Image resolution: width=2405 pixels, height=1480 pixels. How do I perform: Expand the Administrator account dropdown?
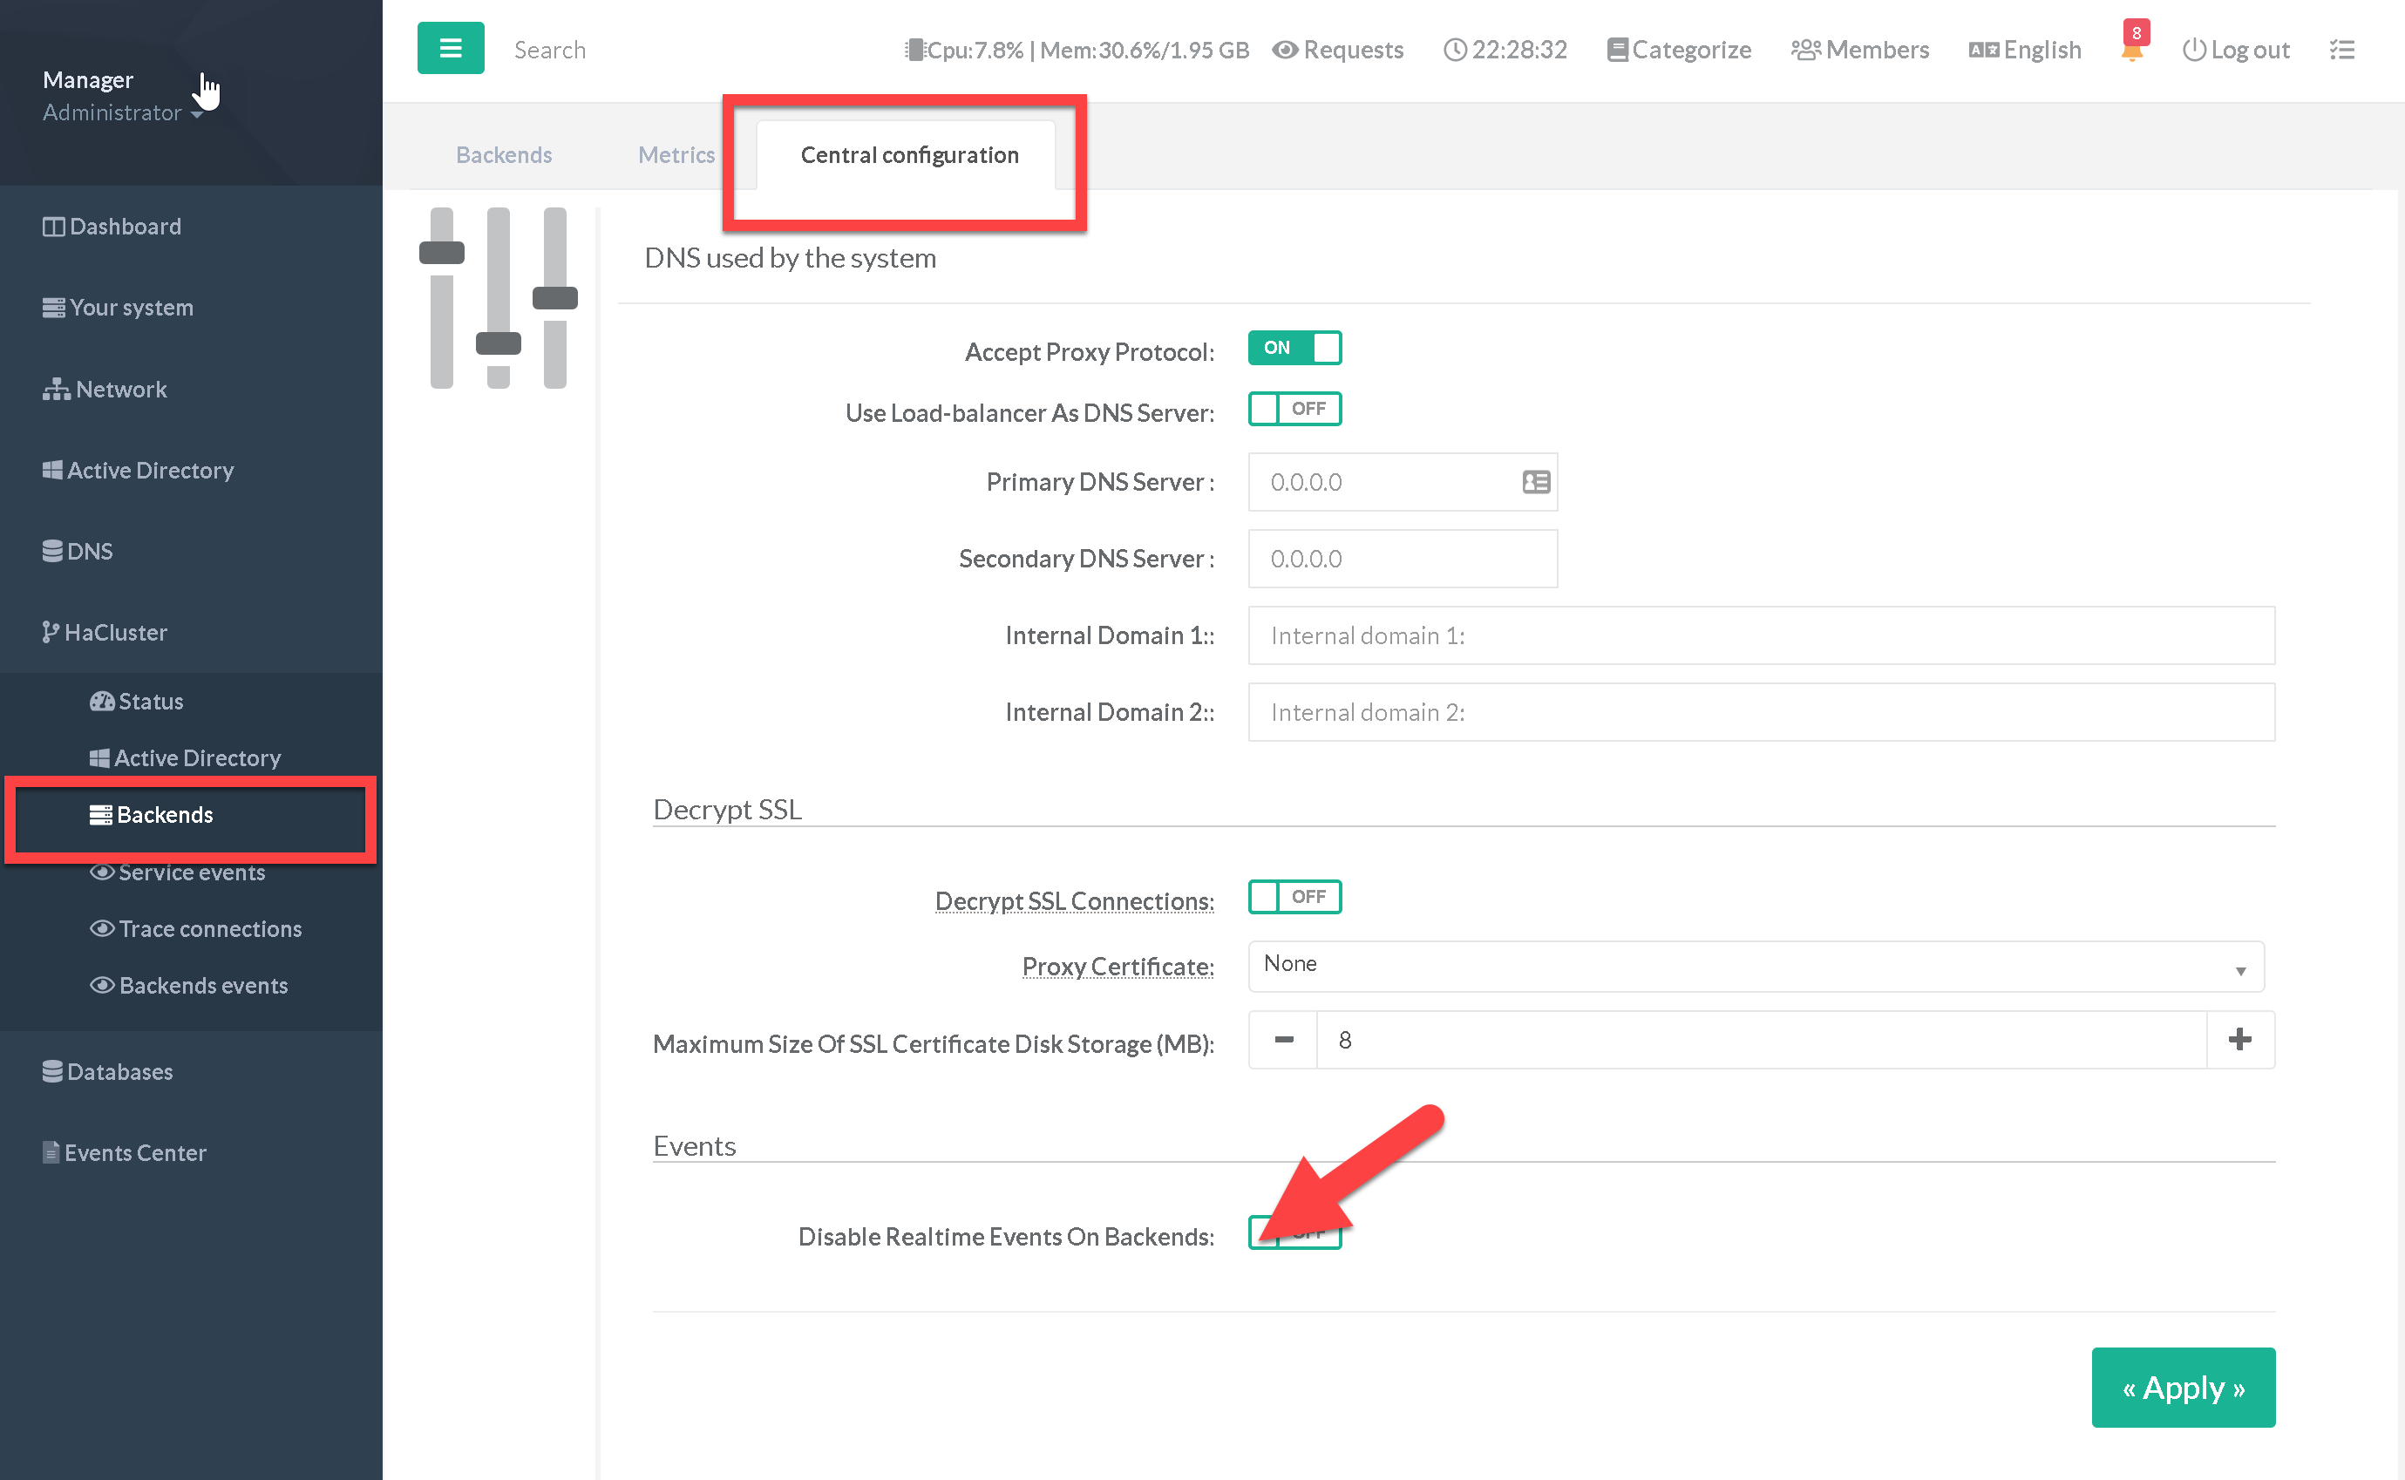[122, 113]
